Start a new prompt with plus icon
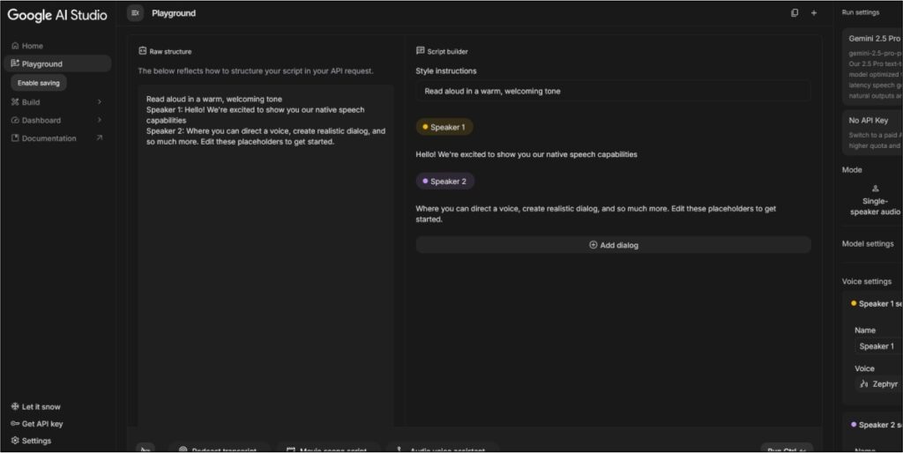The height and width of the screenshot is (453, 903). 814,12
